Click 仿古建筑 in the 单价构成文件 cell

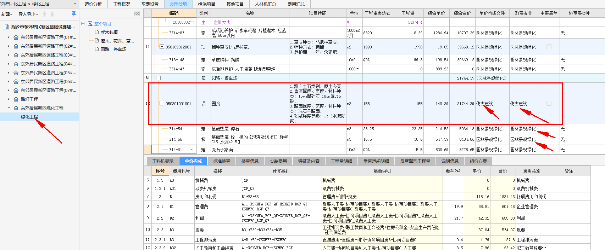[x=485, y=104]
